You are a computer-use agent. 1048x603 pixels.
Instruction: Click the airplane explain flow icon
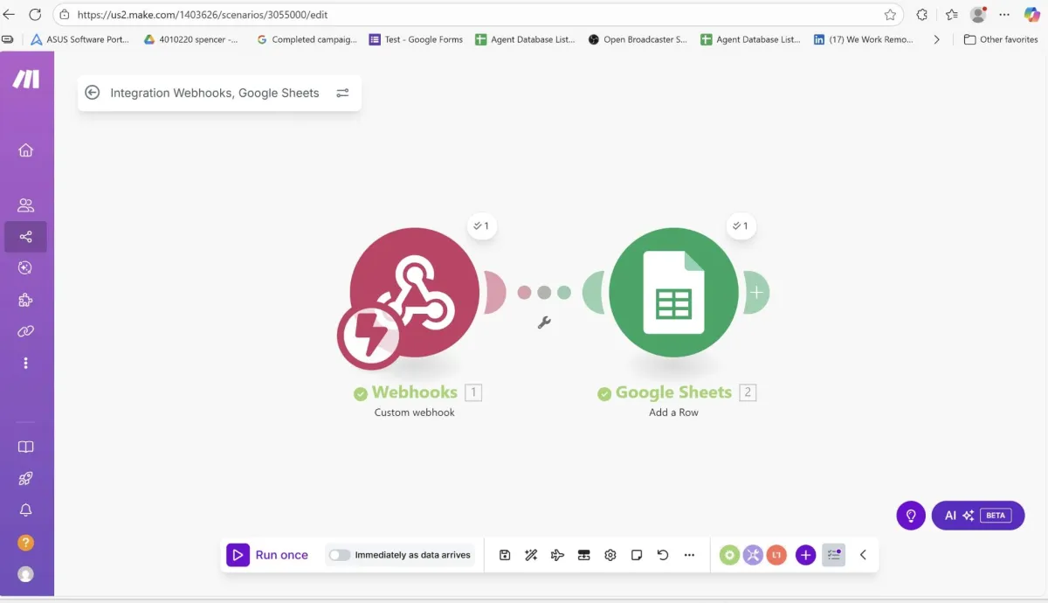557,555
